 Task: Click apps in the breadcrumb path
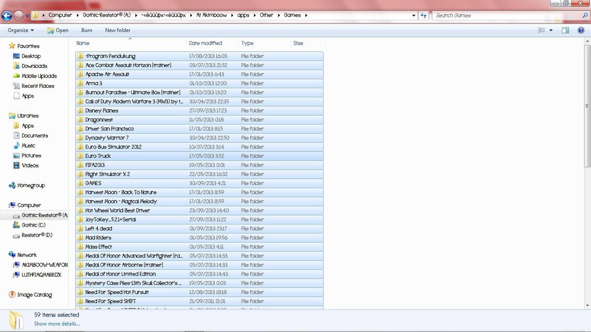click(x=243, y=15)
